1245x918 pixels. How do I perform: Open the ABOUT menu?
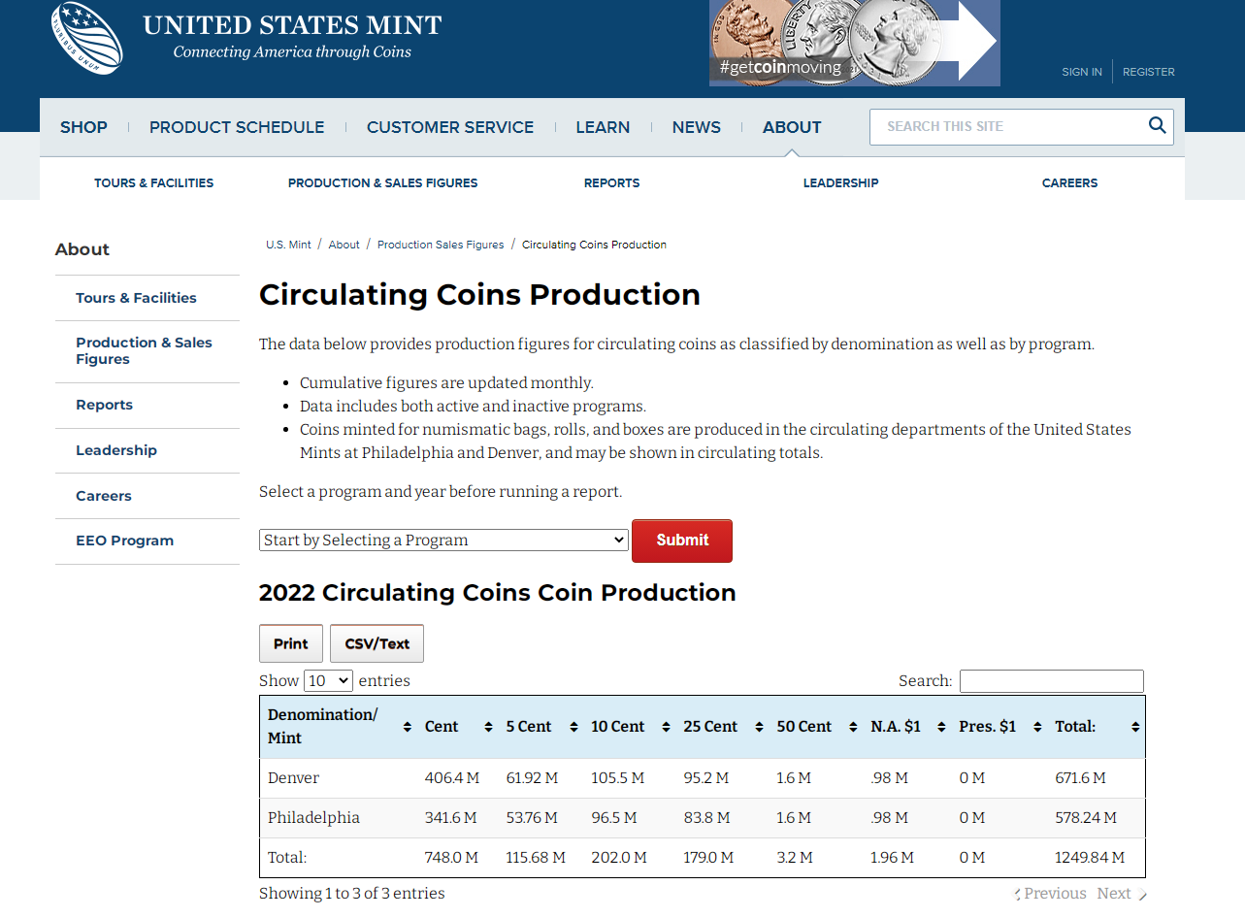[x=792, y=127]
